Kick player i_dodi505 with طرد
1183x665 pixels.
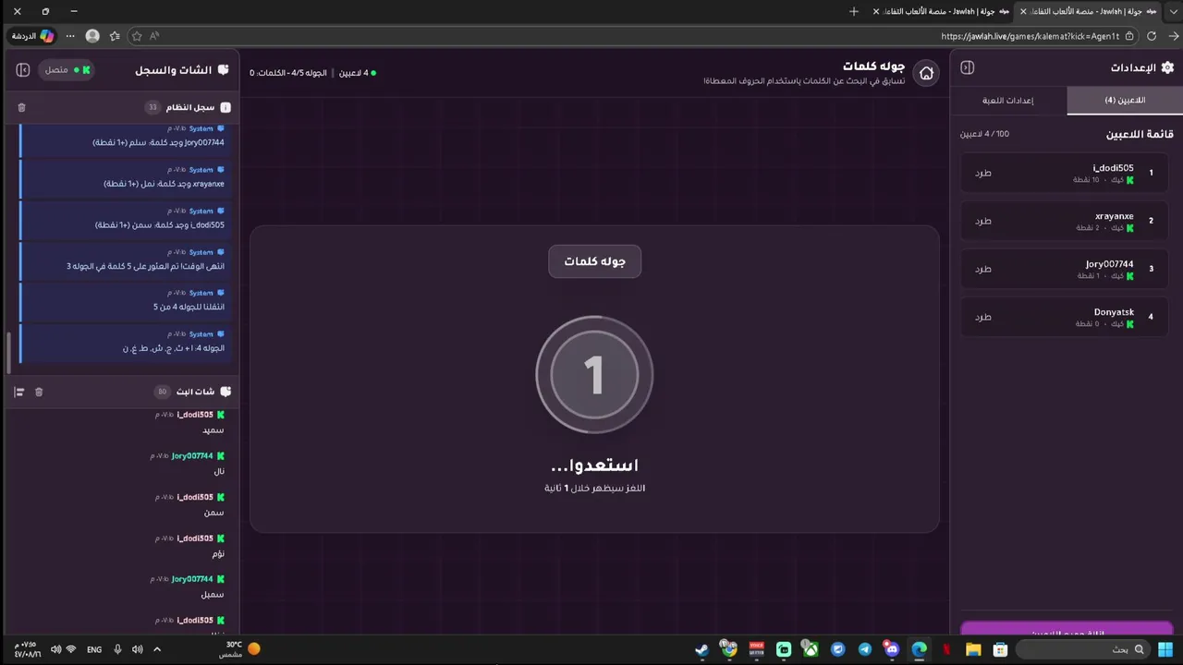982,173
